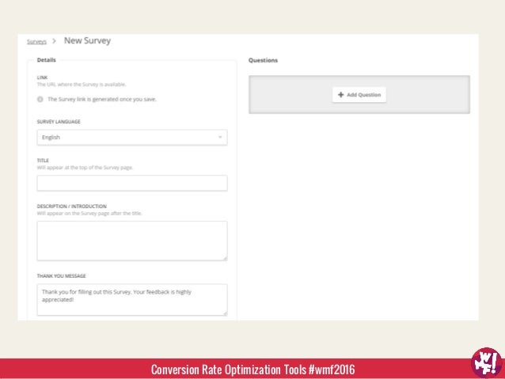Click the 'LINK' field label

point(42,78)
